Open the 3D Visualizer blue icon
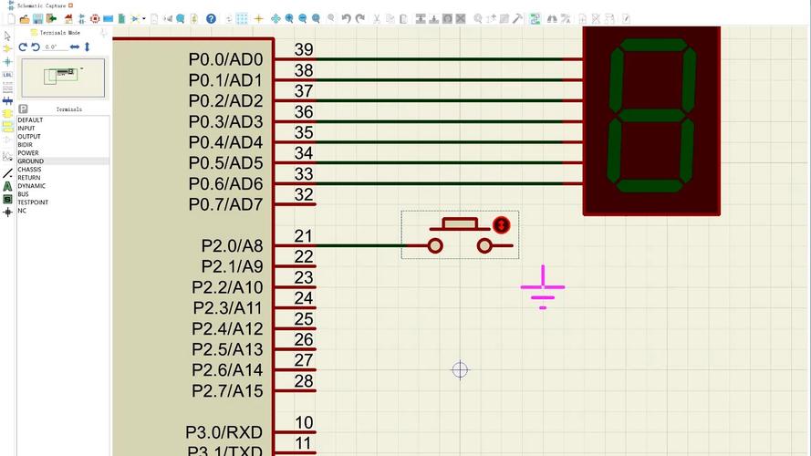The image size is (811, 456). tap(108, 19)
